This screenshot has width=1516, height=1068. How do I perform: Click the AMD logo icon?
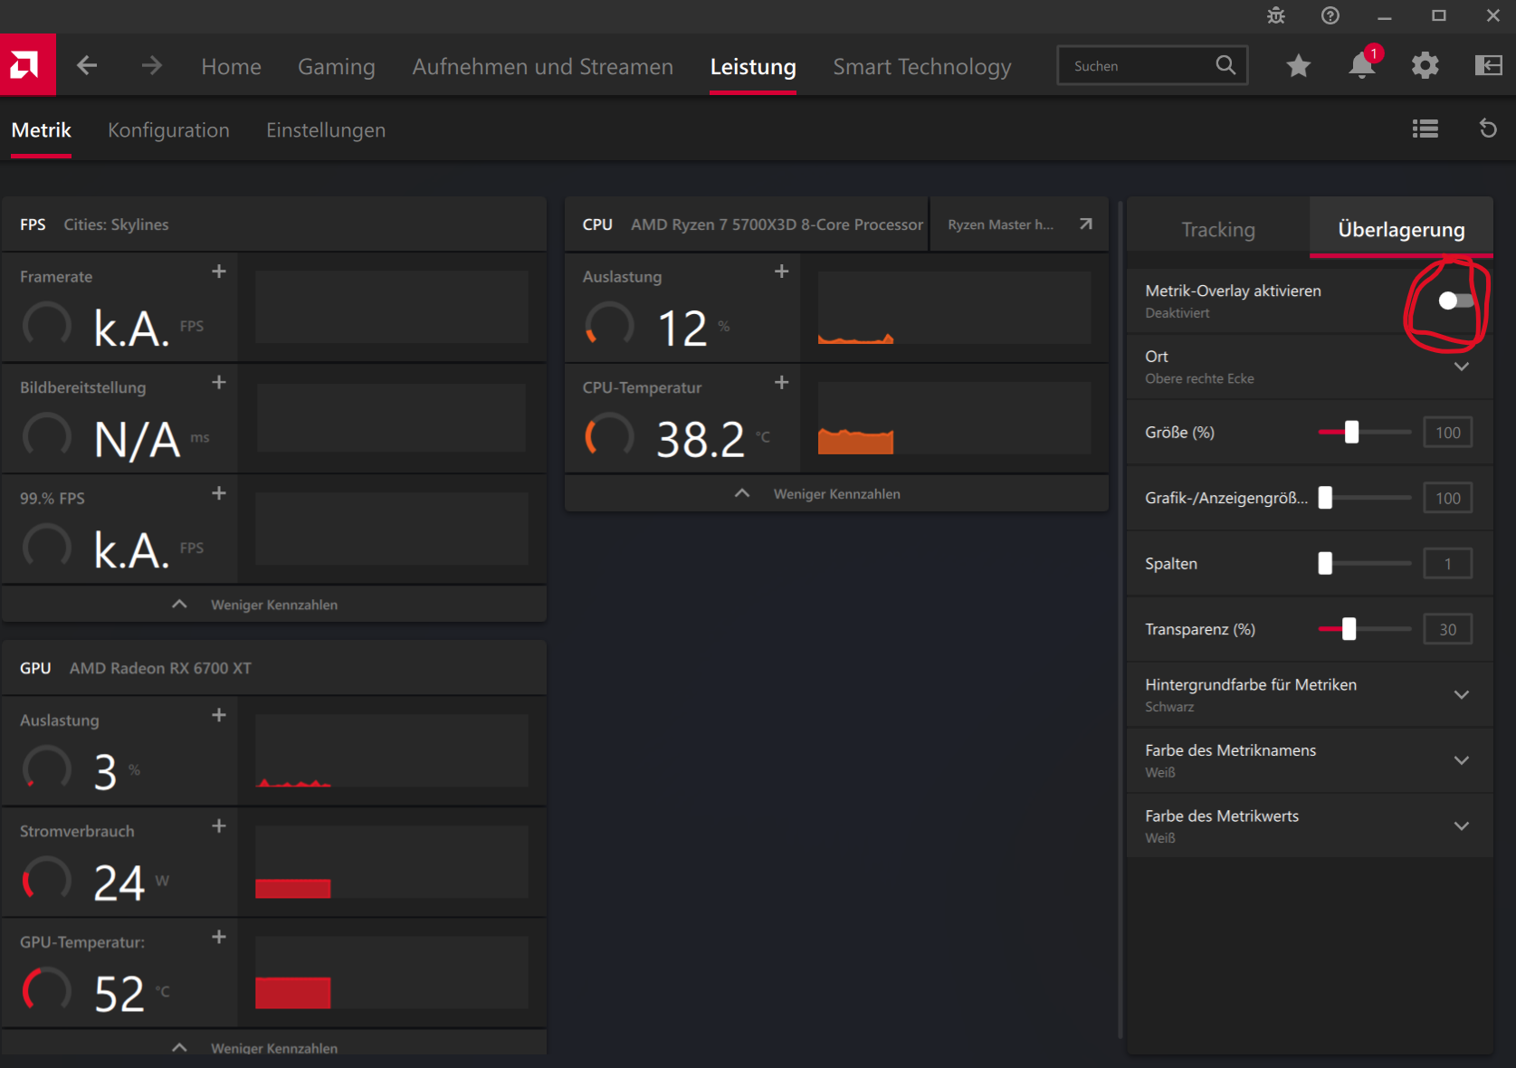[27, 65]
